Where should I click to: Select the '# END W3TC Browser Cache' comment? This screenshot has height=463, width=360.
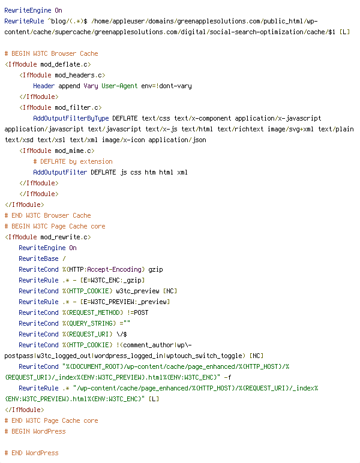pyautogui.click(x=47, y=215)
